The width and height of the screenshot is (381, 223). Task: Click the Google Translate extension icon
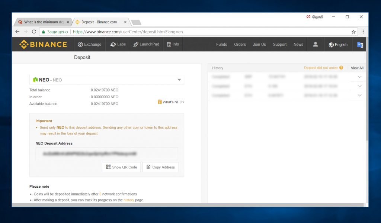tap(360, 45)
